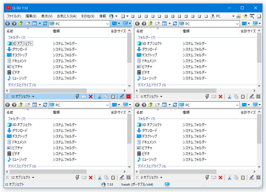The width and height of the screenshot is (266, 192).
Task: Select the sixth pane layout preset icon in the main toolbar
Action: pyautogui.click(x=166, y=16)
